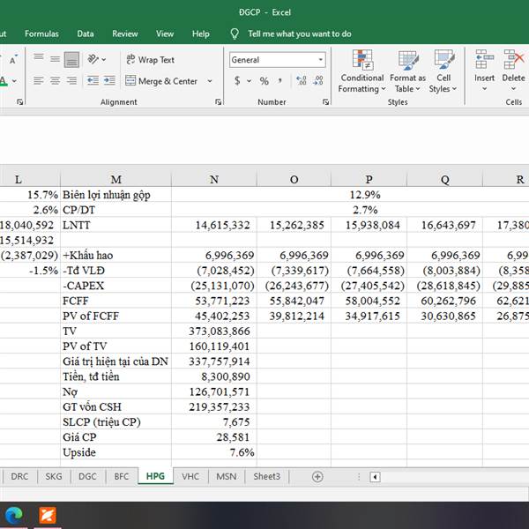
Task: Switch to the VHC sheet tab
Action: click(190, 476)
